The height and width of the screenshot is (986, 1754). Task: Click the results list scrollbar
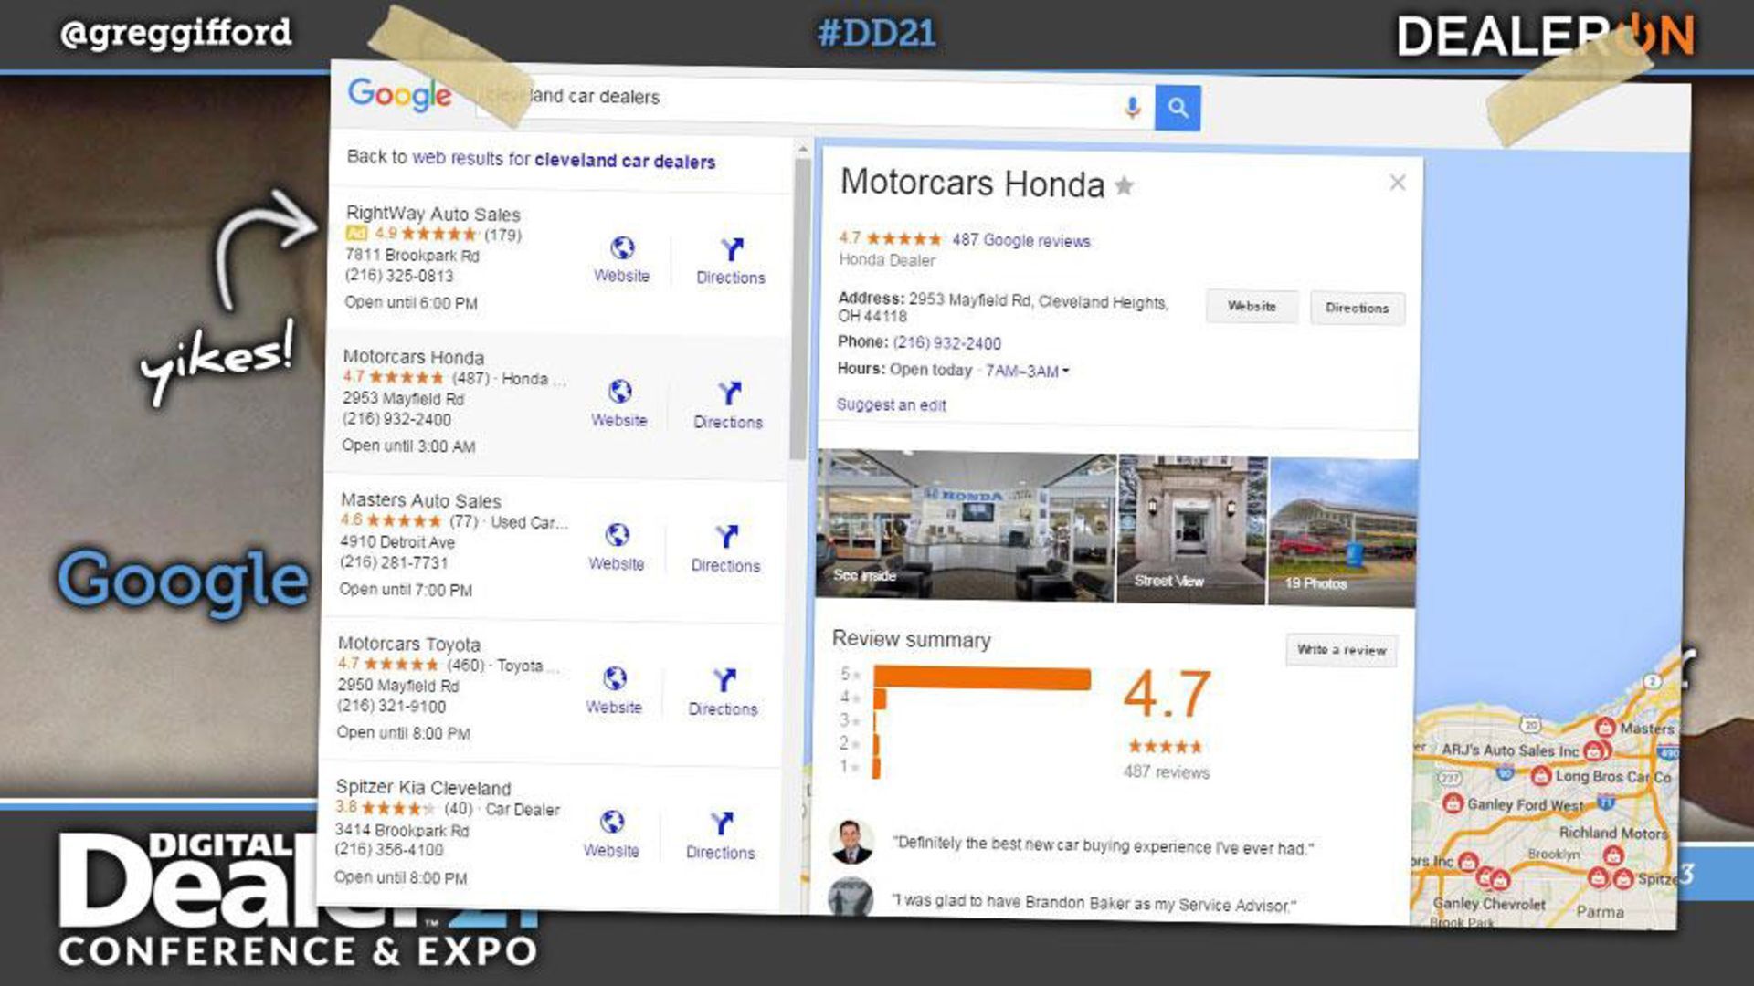click(x=801, y=310)
